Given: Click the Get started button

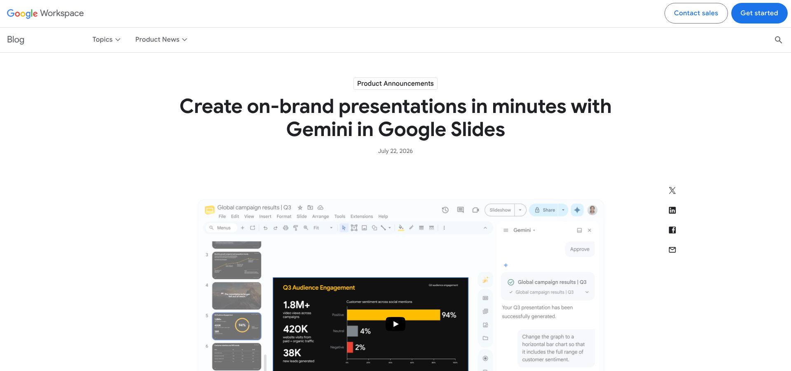Looking at the screenshot, I should [x=759, y=13].
